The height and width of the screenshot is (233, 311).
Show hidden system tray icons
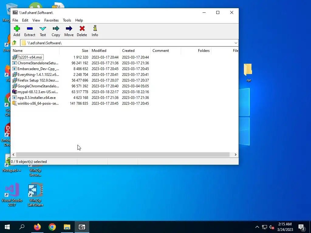pyautogui.click(x=257, y=227)
